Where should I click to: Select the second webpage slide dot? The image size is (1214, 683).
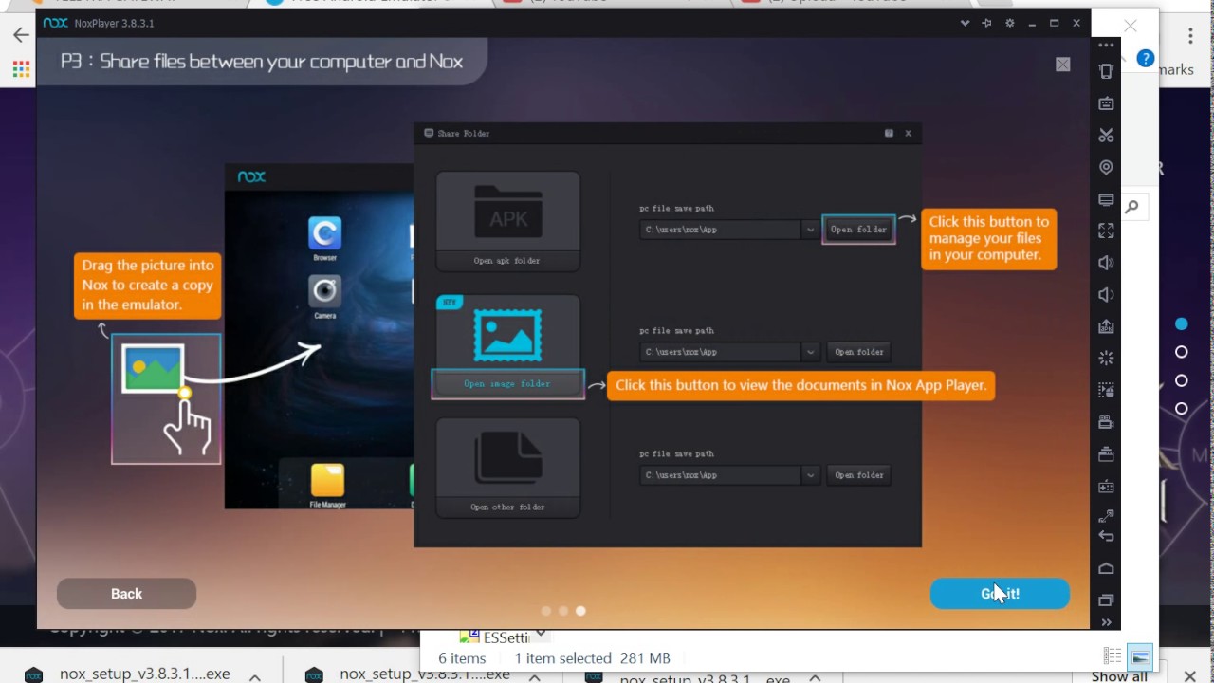point(1181,352)
